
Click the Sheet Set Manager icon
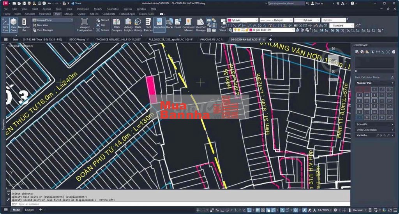(201, 25)
